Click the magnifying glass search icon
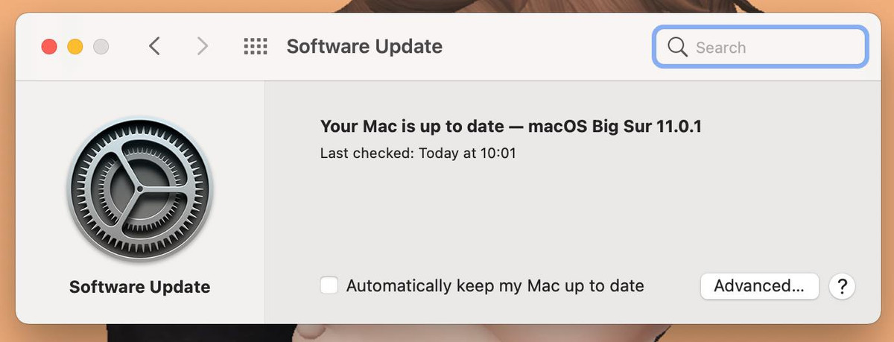The width and height of the screenshot is (894, 342). click(677, 47)
